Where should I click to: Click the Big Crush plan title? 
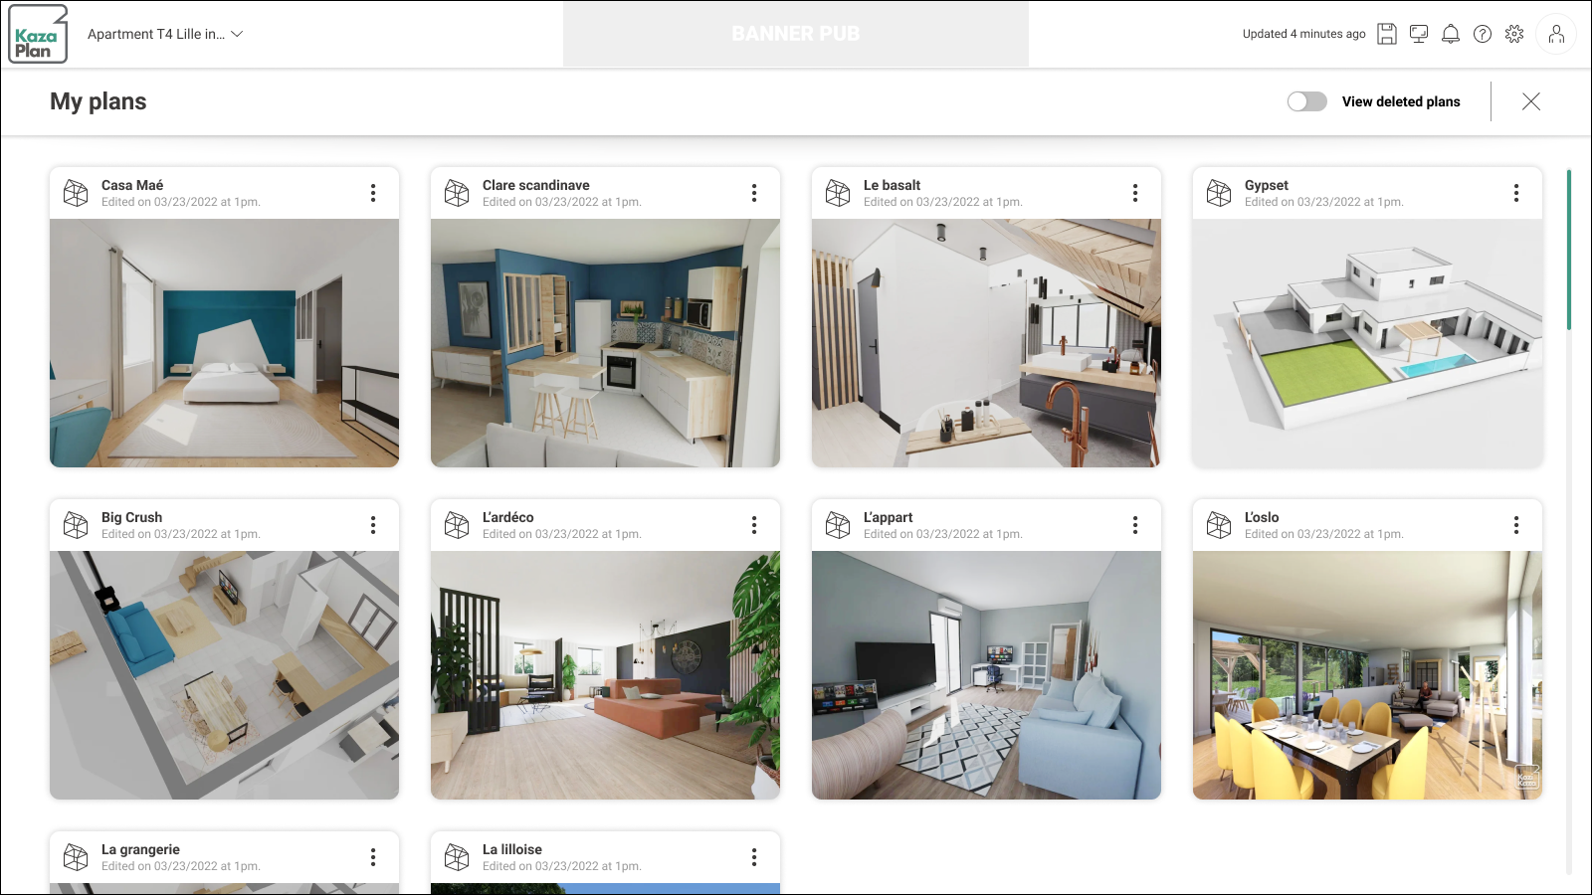131,517
